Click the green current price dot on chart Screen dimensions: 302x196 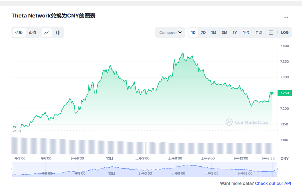[x=272, y=93]
